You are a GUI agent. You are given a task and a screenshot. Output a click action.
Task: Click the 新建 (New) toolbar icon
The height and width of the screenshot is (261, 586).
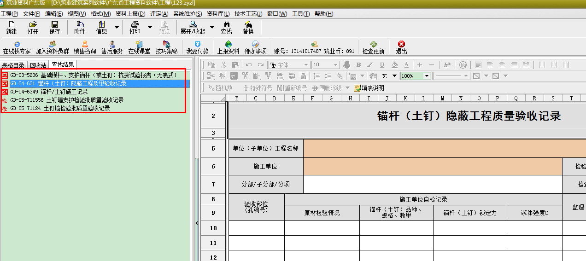pyautogui.click(x=11, y=28)
